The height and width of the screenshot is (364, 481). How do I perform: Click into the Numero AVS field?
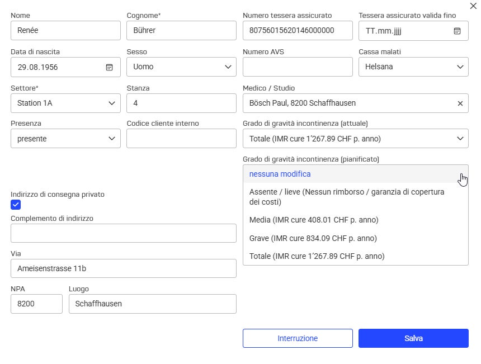point(298,67)
